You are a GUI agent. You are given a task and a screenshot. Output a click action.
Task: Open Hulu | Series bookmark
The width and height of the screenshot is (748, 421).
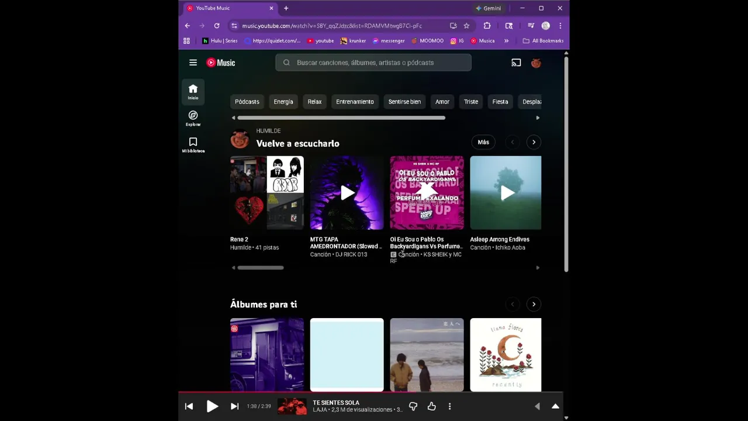pyautogui.click(x=220, y=41)
